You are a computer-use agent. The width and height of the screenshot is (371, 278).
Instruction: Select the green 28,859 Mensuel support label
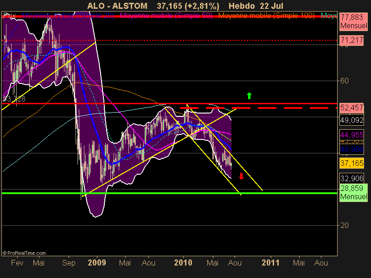pyautogui.click(x=354, y=192)
